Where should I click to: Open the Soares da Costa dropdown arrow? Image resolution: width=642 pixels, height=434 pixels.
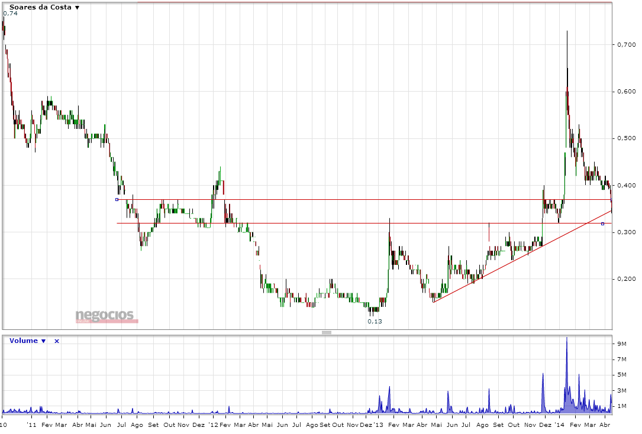[77, 7]
